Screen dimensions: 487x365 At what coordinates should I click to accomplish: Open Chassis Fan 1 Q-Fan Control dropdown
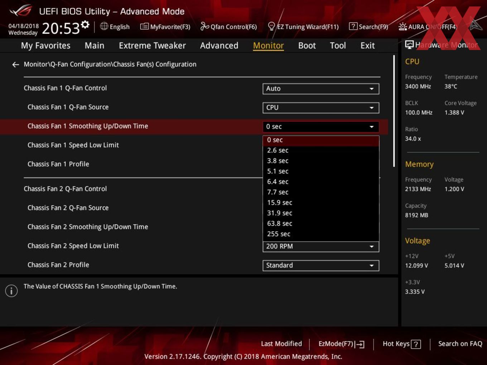321,89
